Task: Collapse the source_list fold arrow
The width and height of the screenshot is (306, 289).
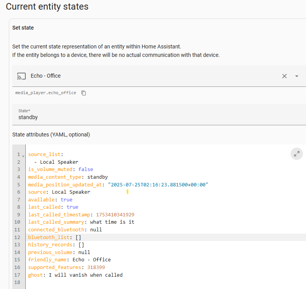Action: (23, 156)
